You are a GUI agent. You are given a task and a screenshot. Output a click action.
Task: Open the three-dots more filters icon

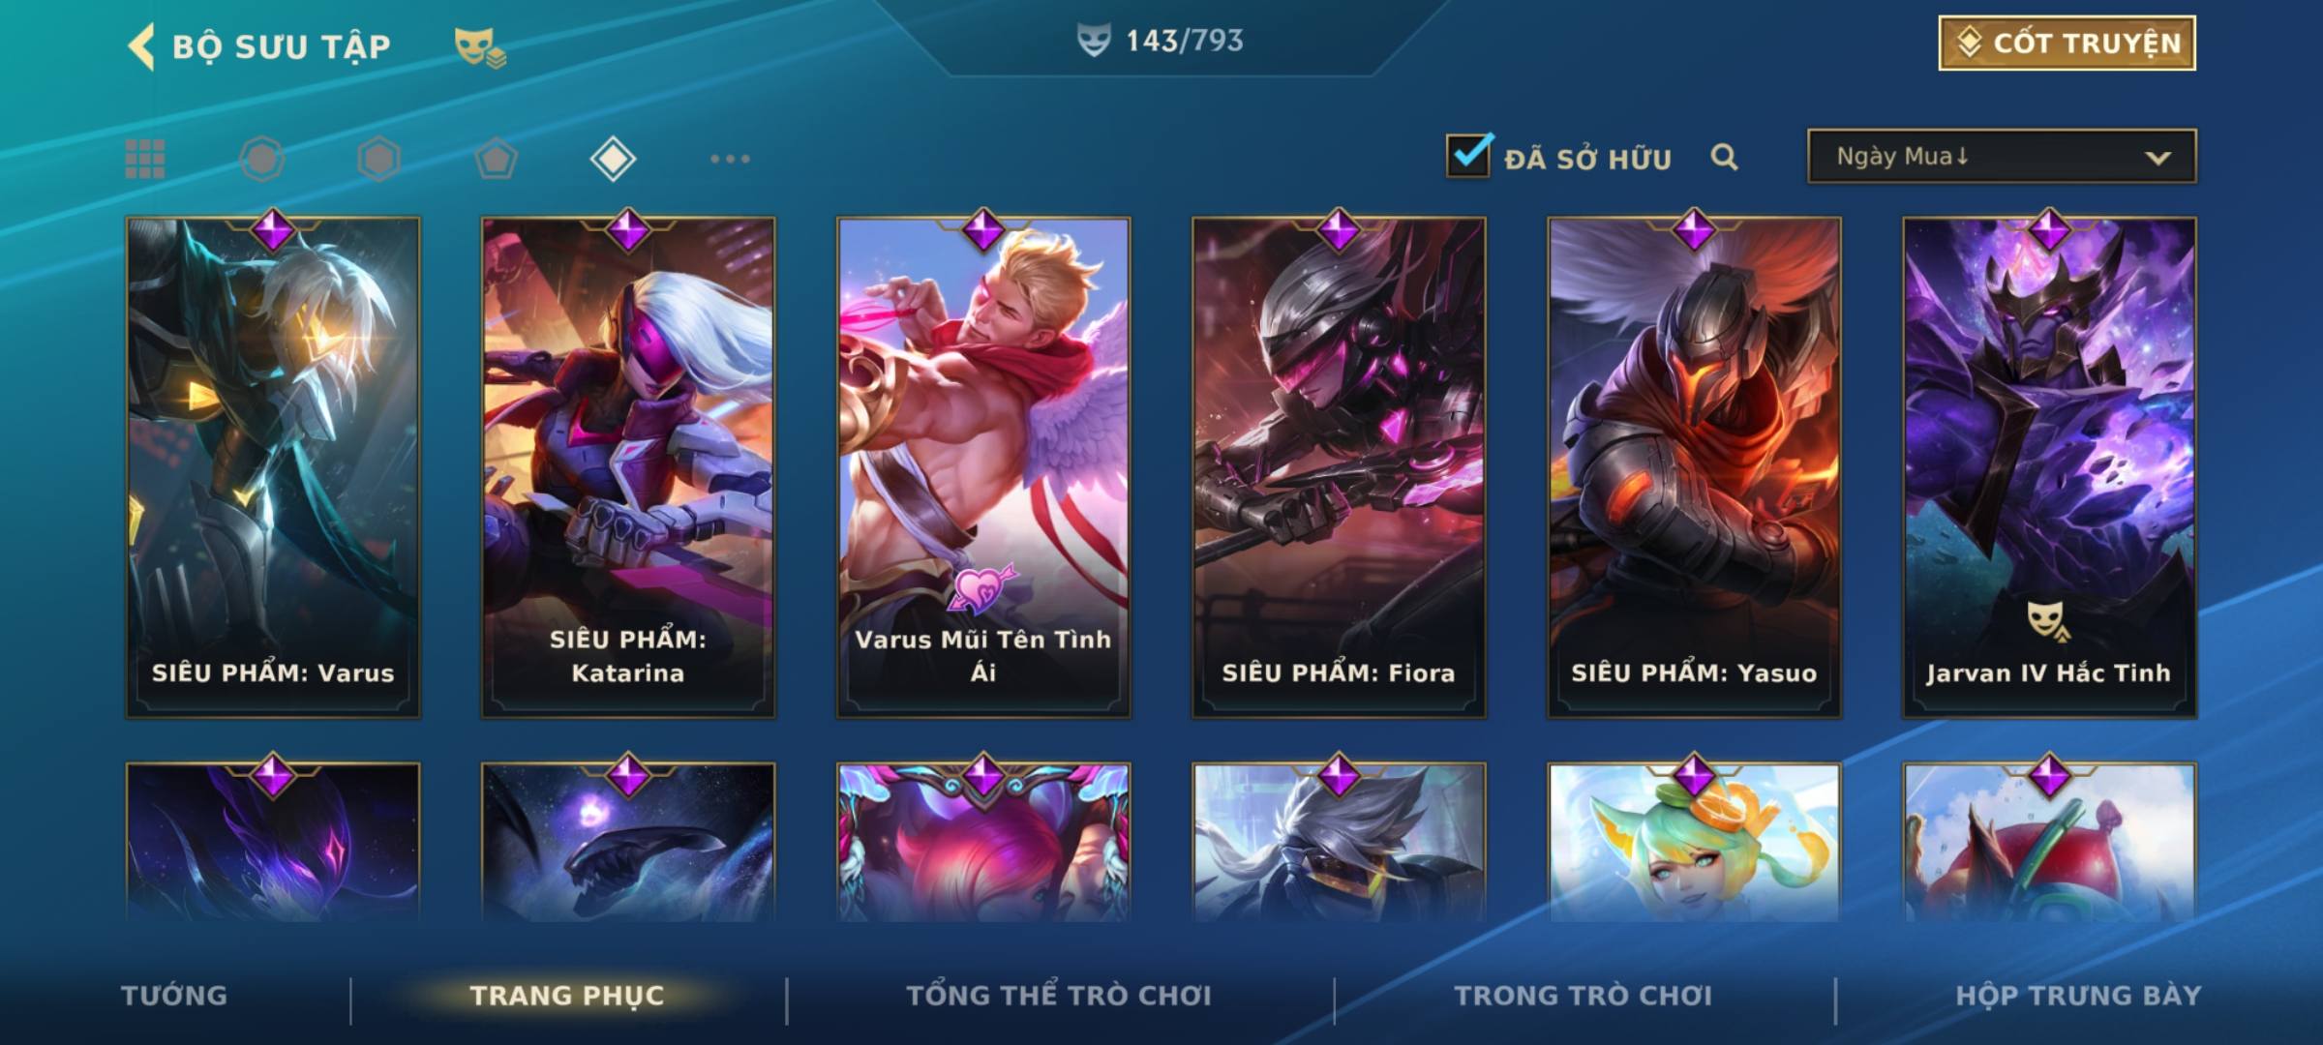730,159
